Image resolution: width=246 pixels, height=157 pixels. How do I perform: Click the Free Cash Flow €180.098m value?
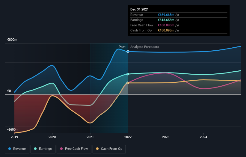coord(166,25)
